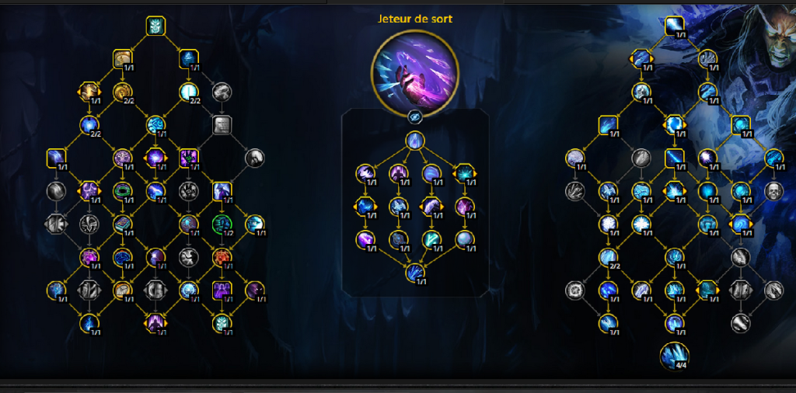This screenshot has height=393, width=796.
Task: Select the orange fiery talent node
Action: pyautogui.click(x=222, y=257)
